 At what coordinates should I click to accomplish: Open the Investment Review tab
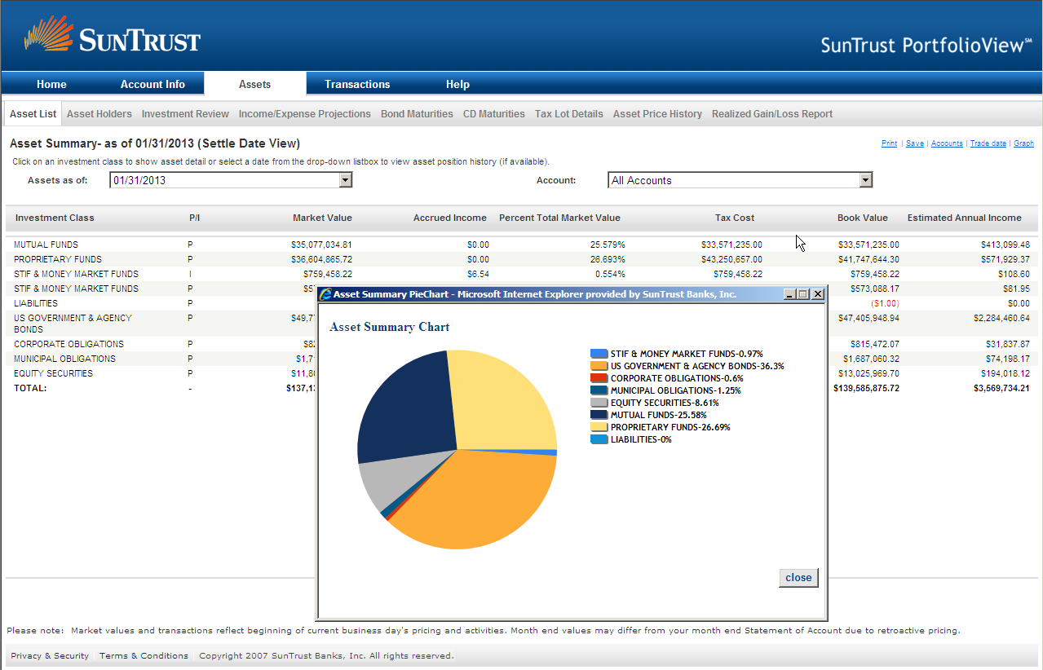point(185,114)
